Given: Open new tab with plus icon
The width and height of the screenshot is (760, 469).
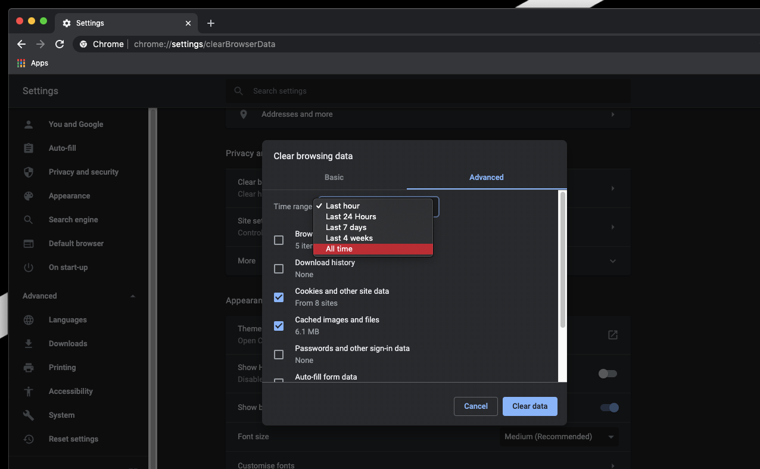Looking at the screenshot, I should click(210, 23).
